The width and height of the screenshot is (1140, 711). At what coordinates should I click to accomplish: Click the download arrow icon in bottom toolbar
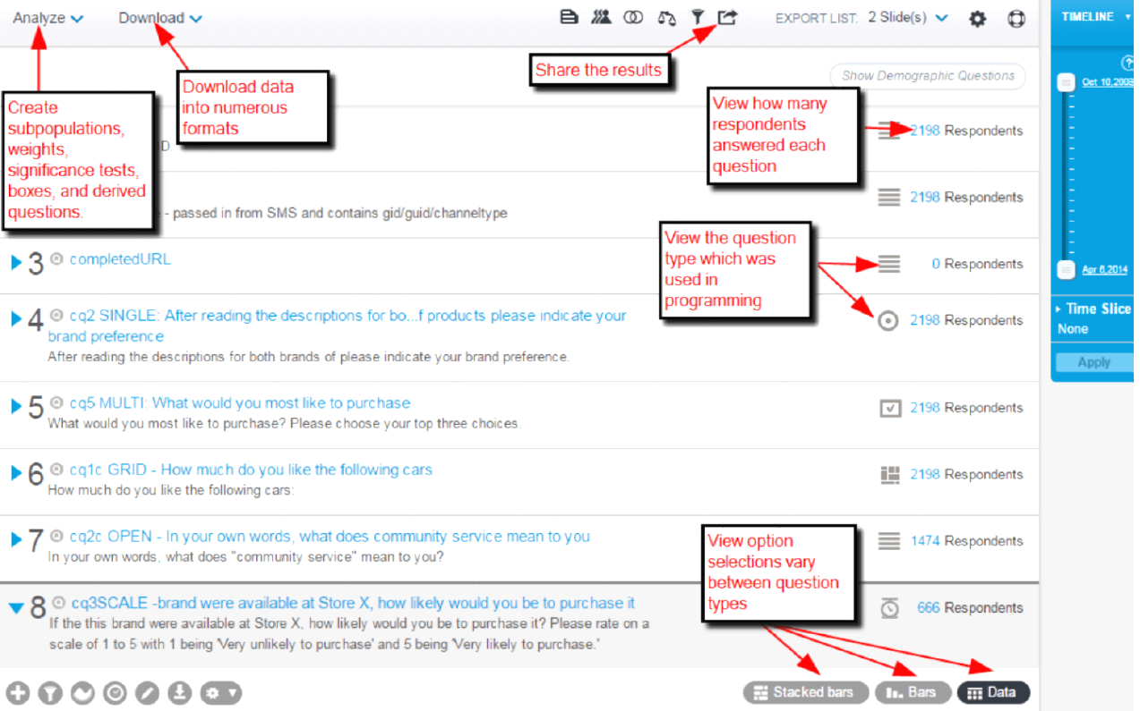tap(180, 692)
